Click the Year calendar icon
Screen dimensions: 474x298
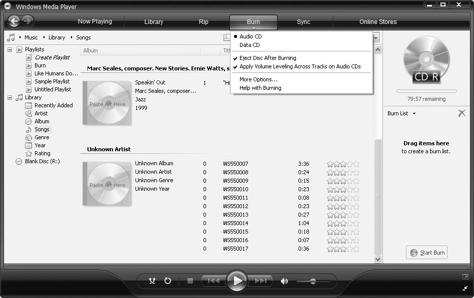28,146
